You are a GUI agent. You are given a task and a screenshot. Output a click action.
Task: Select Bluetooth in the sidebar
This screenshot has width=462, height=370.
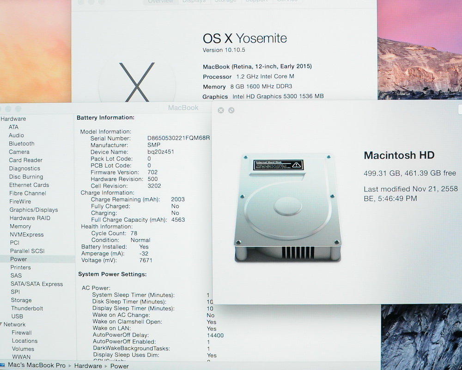22,143
